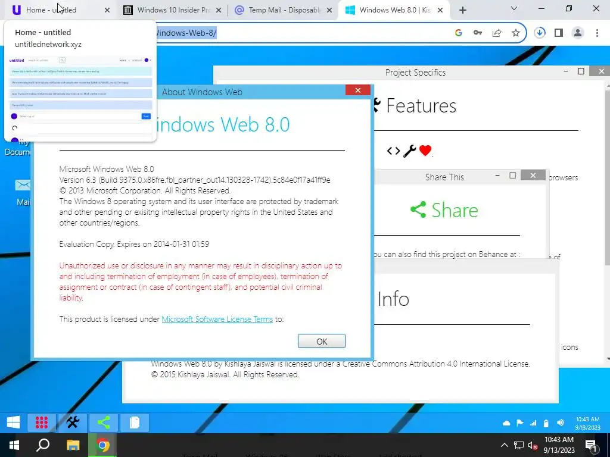Click the document taskbar icon in Windows Web
Viewport: 610px width, 457px height.
coord(135,422)
